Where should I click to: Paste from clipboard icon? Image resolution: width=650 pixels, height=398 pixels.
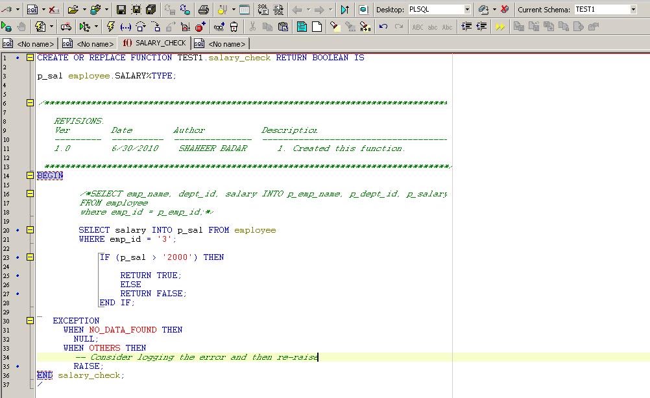pyautogui.click(x=283, y=27)
